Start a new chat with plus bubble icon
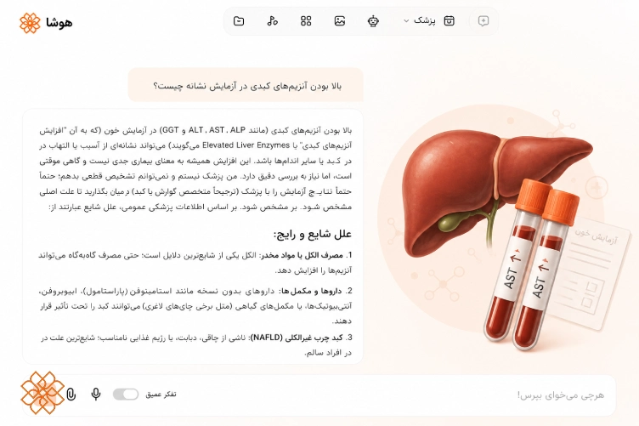Image resolution: width=639 pixels, height=426 pixels. click(x=483, y=20)
